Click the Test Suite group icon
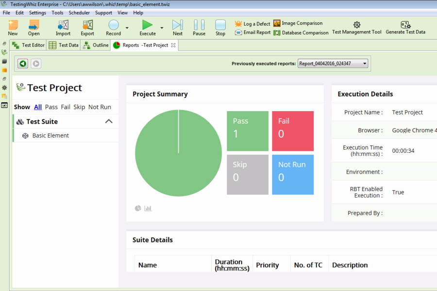 [20, 122]
